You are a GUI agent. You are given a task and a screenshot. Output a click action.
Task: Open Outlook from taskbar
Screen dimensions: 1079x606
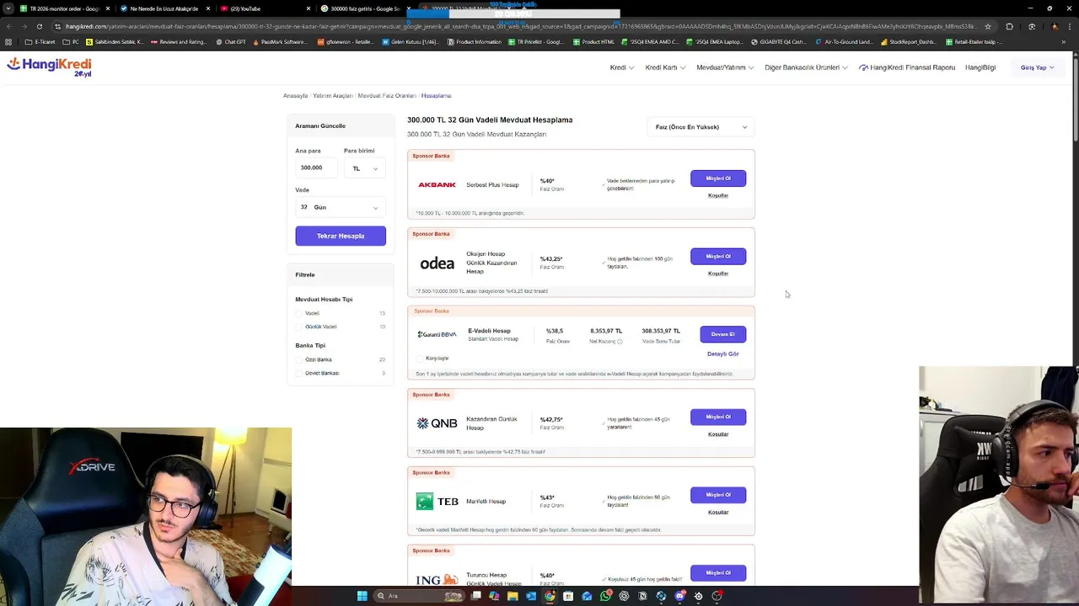[x=531, y=596]
